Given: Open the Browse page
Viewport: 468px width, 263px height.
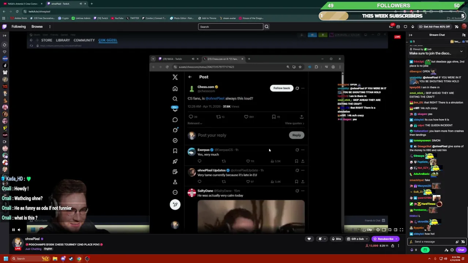Looking at the screenshot, I should point(37,27).
